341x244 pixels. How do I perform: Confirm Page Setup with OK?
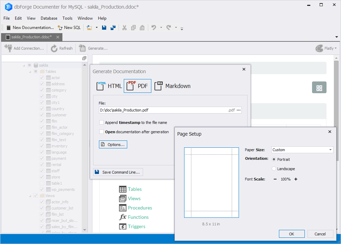click(x=292, y=234)
